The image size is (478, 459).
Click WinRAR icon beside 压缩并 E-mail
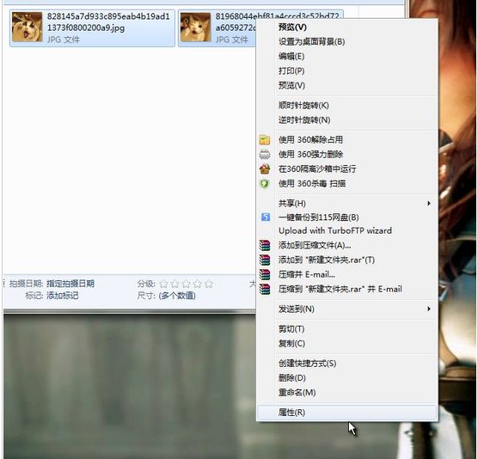[265, 274]
